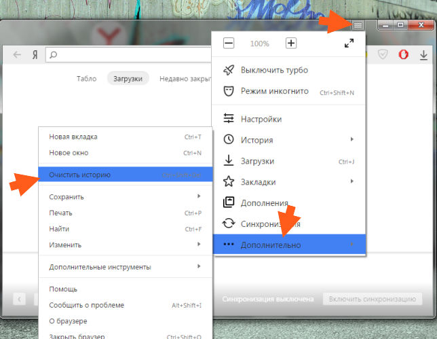The width and height of the screenshot is (437, 339).
Task: Expand the История submenu
Action: click(288, 140)
